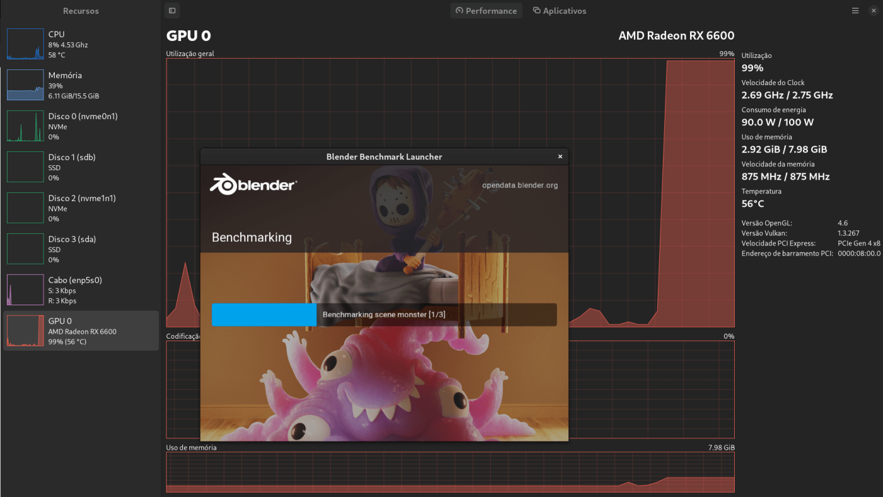This screenshot has width=883, height=497.
Task: Switch to the Performance tab
Action: (x=486, y=10)
